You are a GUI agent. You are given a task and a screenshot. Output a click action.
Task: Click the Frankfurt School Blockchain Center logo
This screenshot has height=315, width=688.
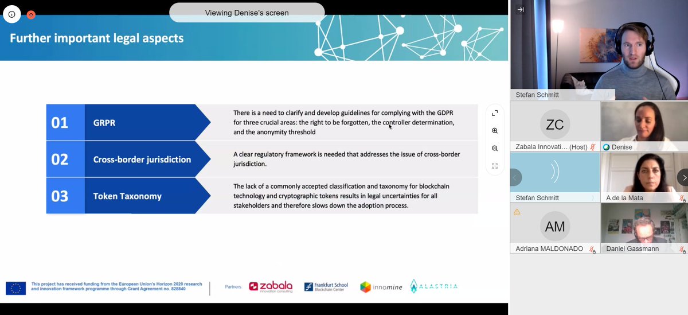click(x=326, y=287)
